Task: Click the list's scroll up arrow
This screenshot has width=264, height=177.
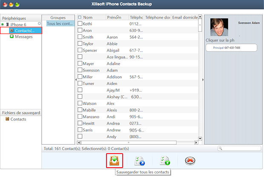Action: point(200,17)
